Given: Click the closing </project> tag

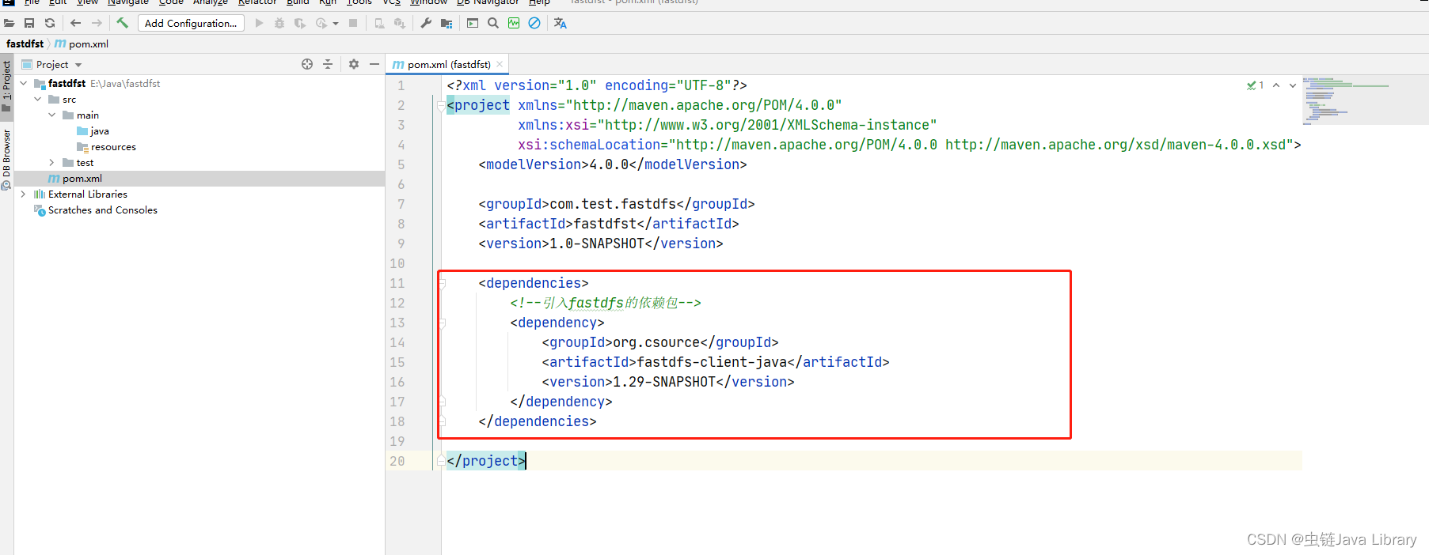Looking at the screenshot, I should [486, 461].
